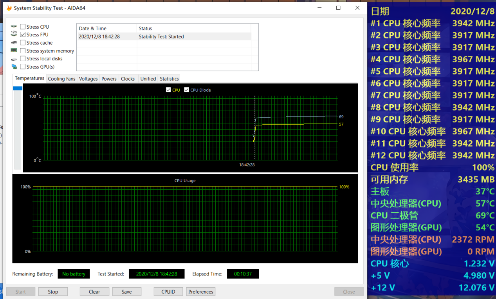Click the +12 V 12.076 V sensor row
Screen dimensions: 496x299
tap(433, 288)
